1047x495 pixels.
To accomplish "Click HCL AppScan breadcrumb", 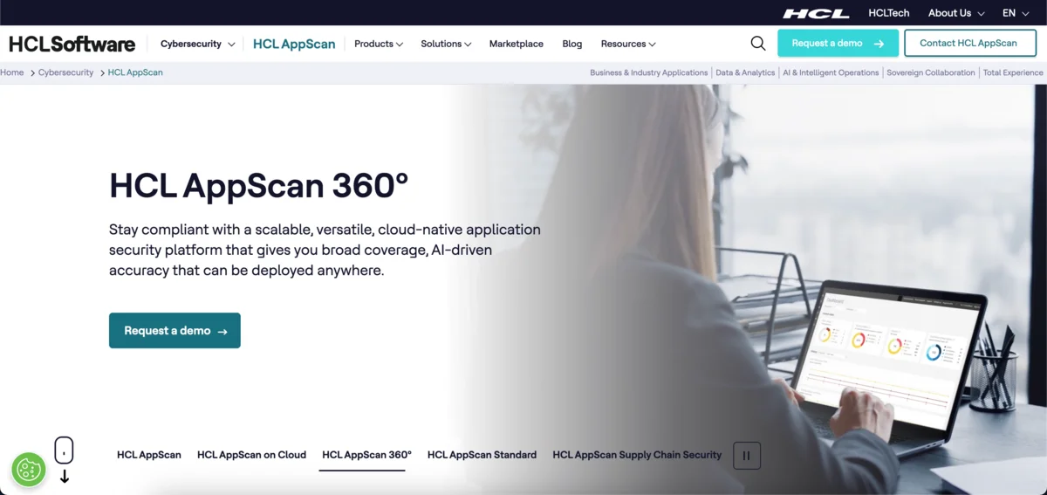I will tap(135, 72).
